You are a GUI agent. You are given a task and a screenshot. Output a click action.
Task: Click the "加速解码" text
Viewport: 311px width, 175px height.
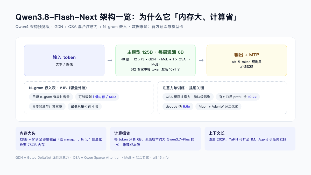coord(247,67)
